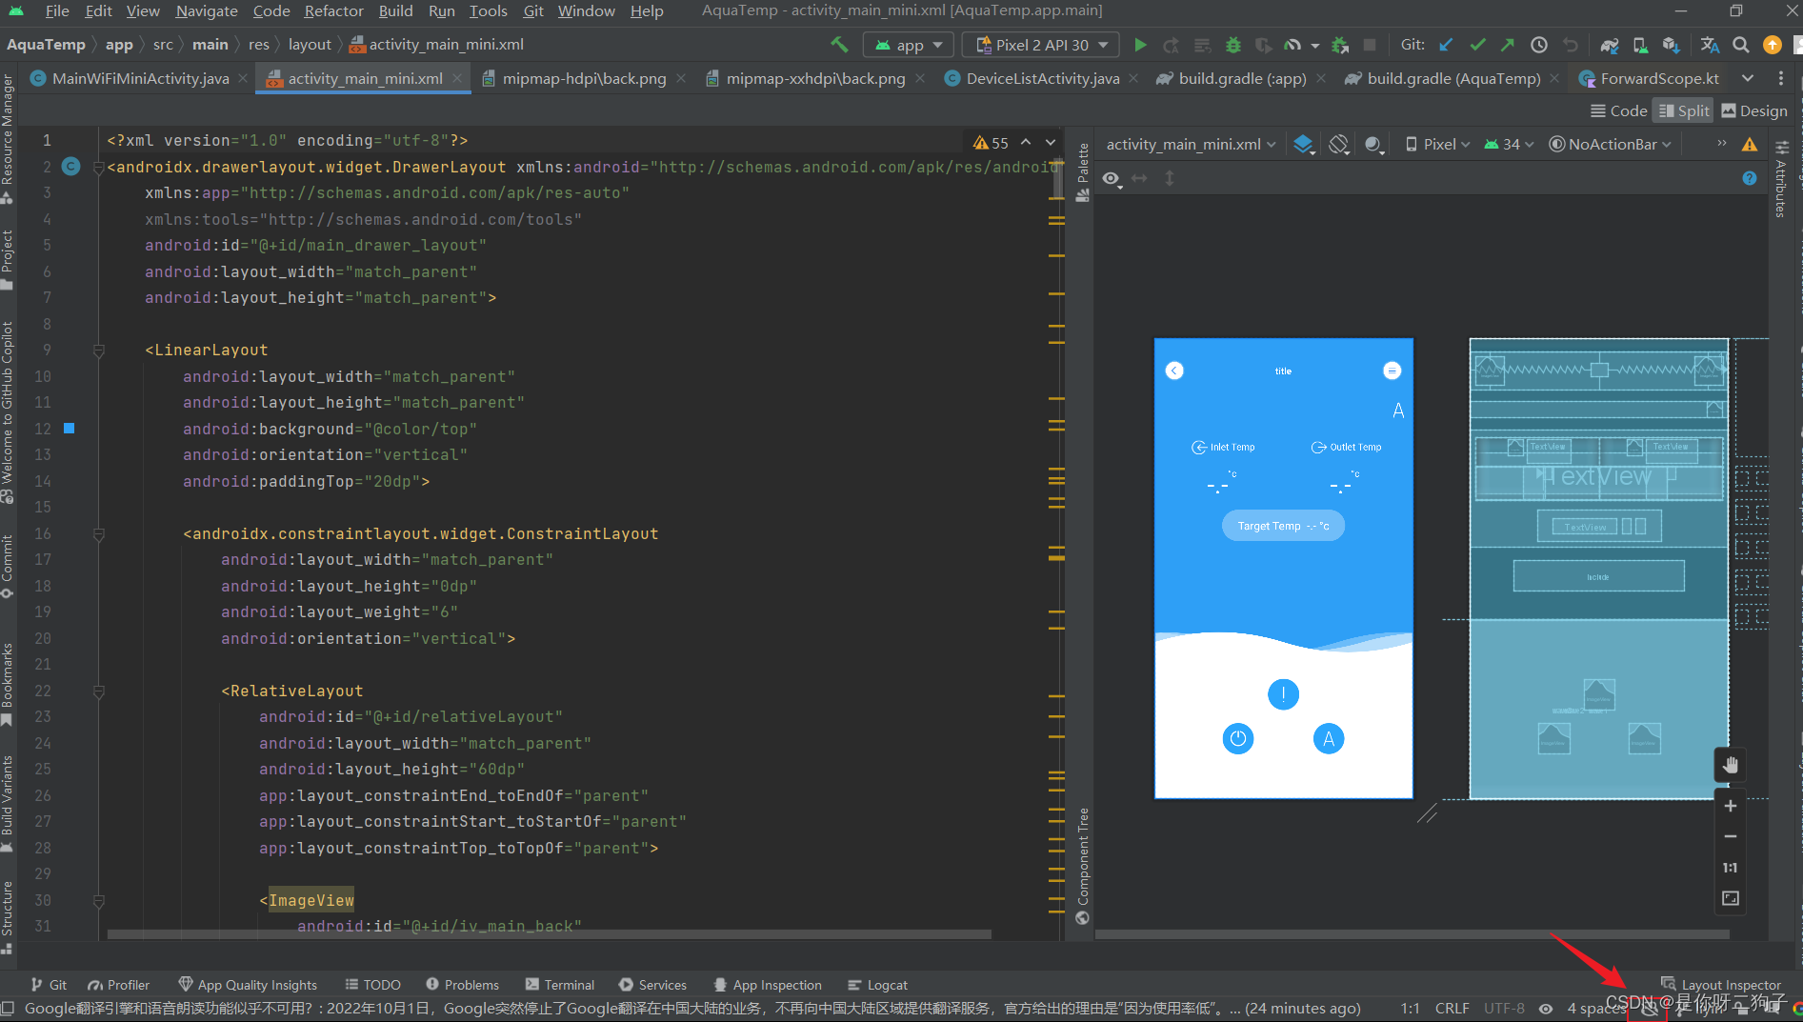Push commits using the green Git arrow

click(x=1508, y=44)
